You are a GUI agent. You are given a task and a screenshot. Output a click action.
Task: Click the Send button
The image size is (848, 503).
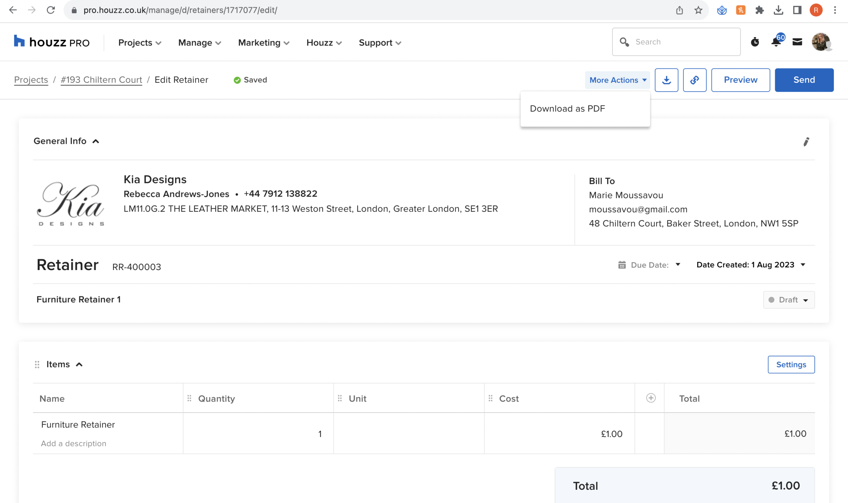tap(804, 80)
